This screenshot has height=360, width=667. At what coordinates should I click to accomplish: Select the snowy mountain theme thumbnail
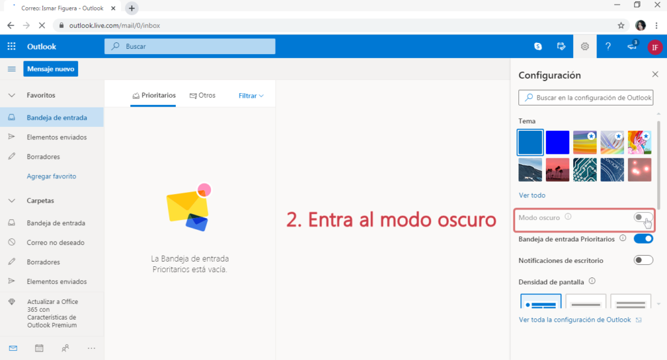click(x=530, y=170)
